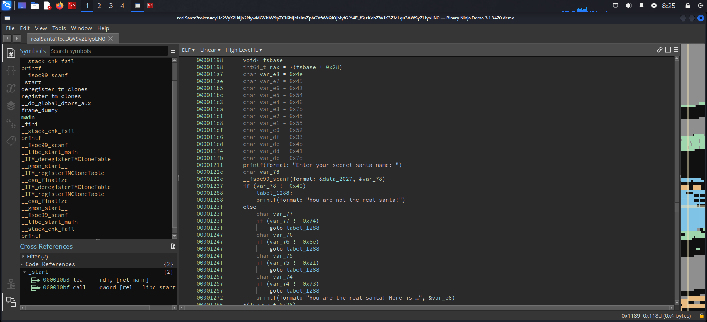Collapse the Code References tree node
The height and width of the screenshot is (322, 707).
coord(22,264)
